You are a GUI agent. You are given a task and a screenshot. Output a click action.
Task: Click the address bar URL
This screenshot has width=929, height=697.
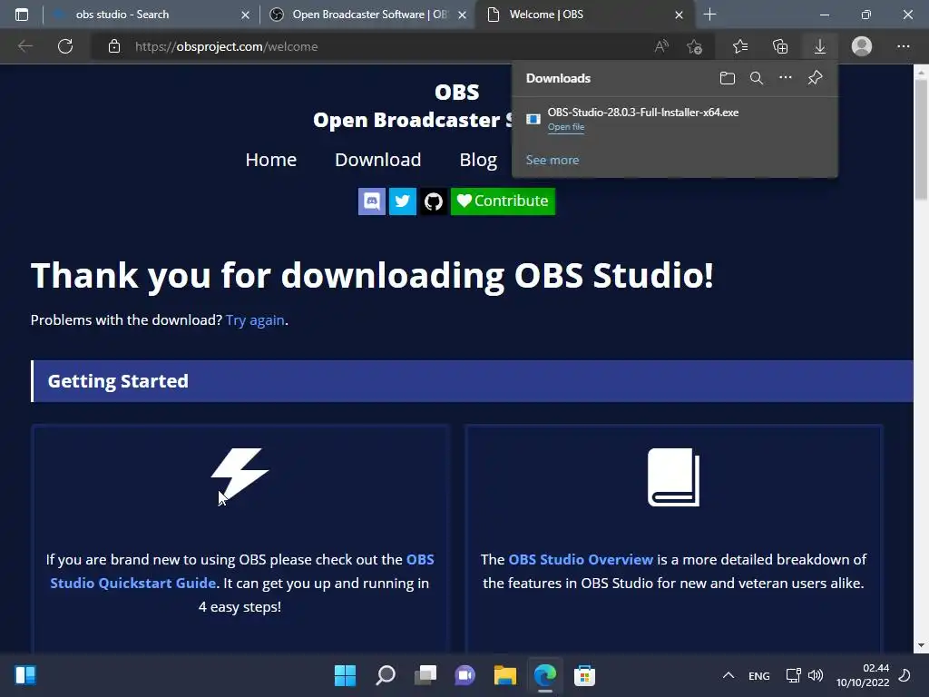tap(226, 46)
